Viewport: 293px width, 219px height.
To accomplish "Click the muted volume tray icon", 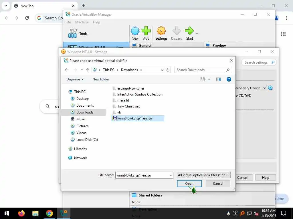I will click(256, 213).
